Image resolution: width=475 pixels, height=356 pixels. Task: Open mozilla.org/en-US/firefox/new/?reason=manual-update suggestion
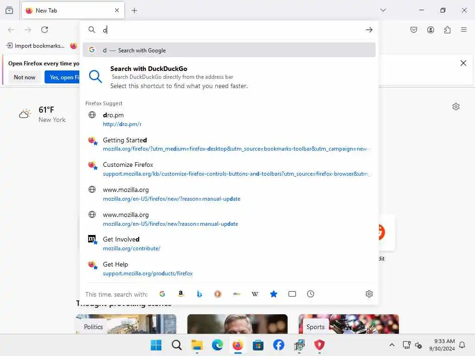[x=229, y=194]
